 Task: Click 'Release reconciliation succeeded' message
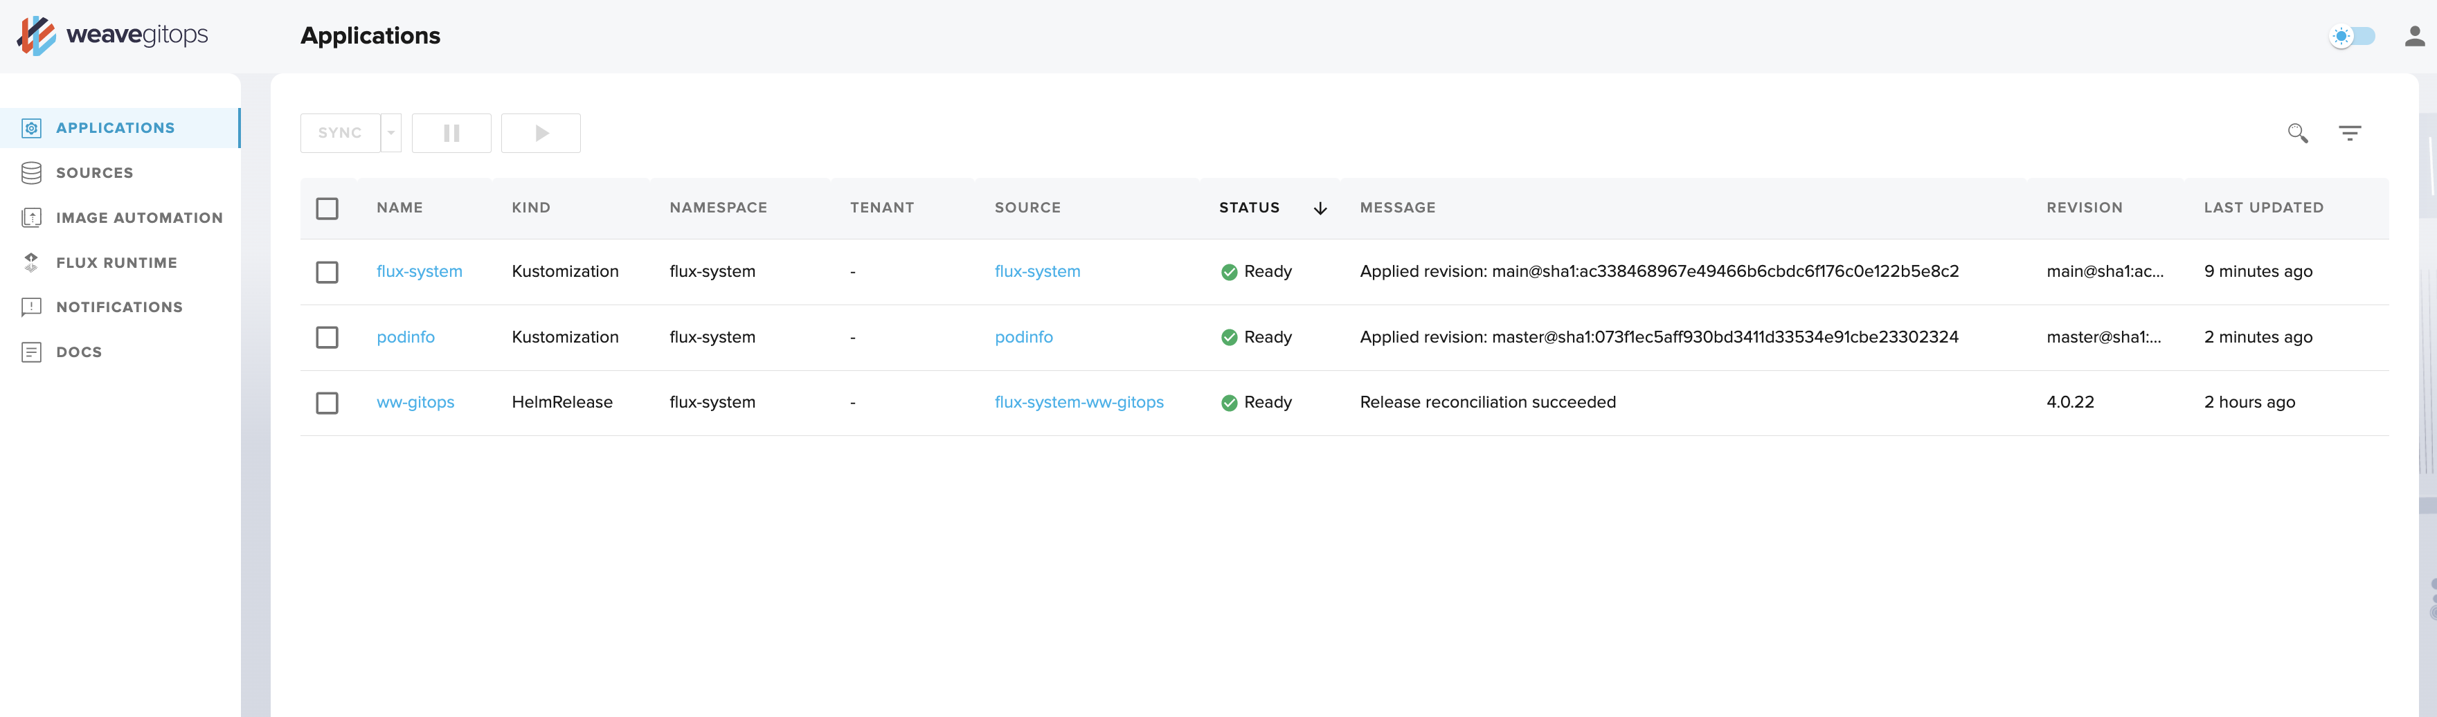pyautogui.click(x=1487, y=402)
